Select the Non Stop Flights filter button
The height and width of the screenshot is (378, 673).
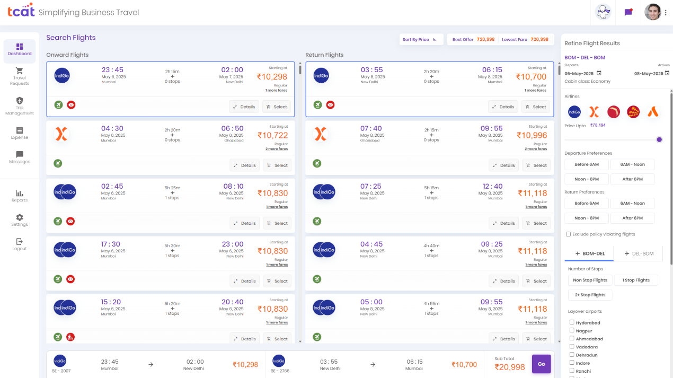[590, 280]
